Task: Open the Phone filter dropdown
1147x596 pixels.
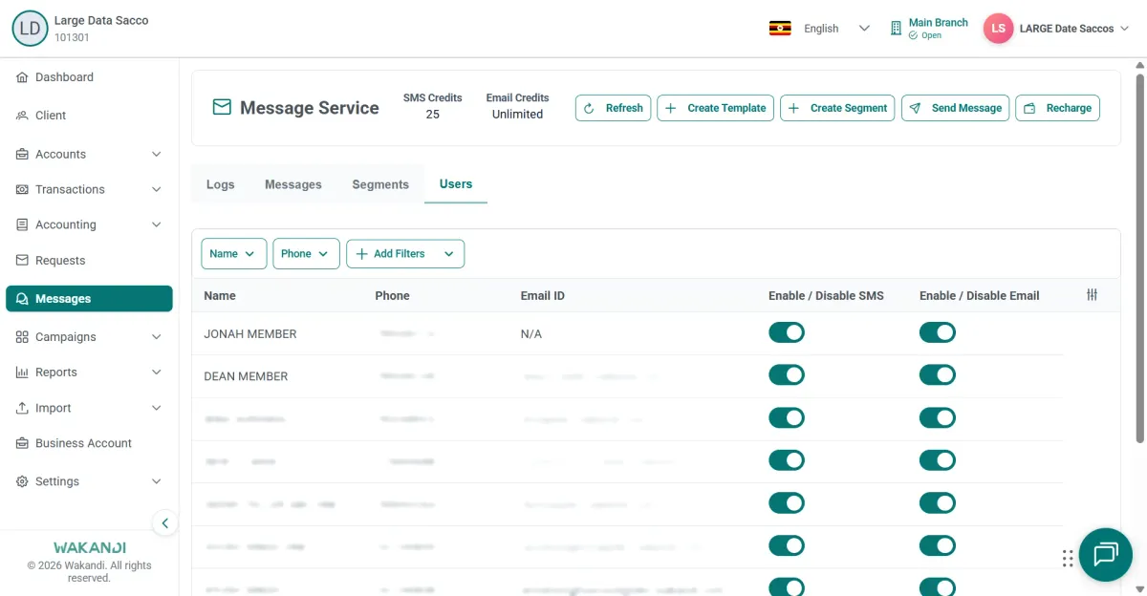Action: (306, 254)
